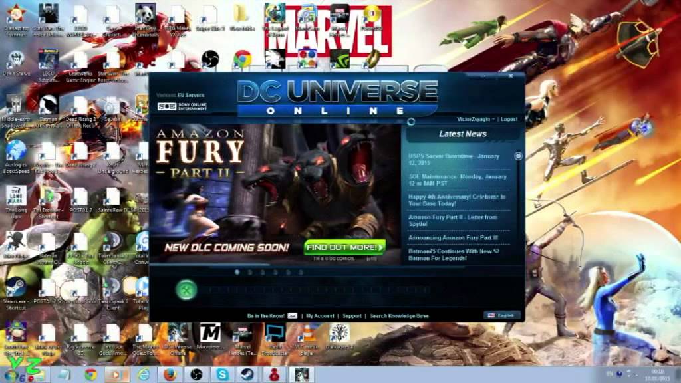Open the Don't Starve desktop shortcut
The width and height of the screenshot is (681, 383).
pyautogui.click(x=17, y=64)
